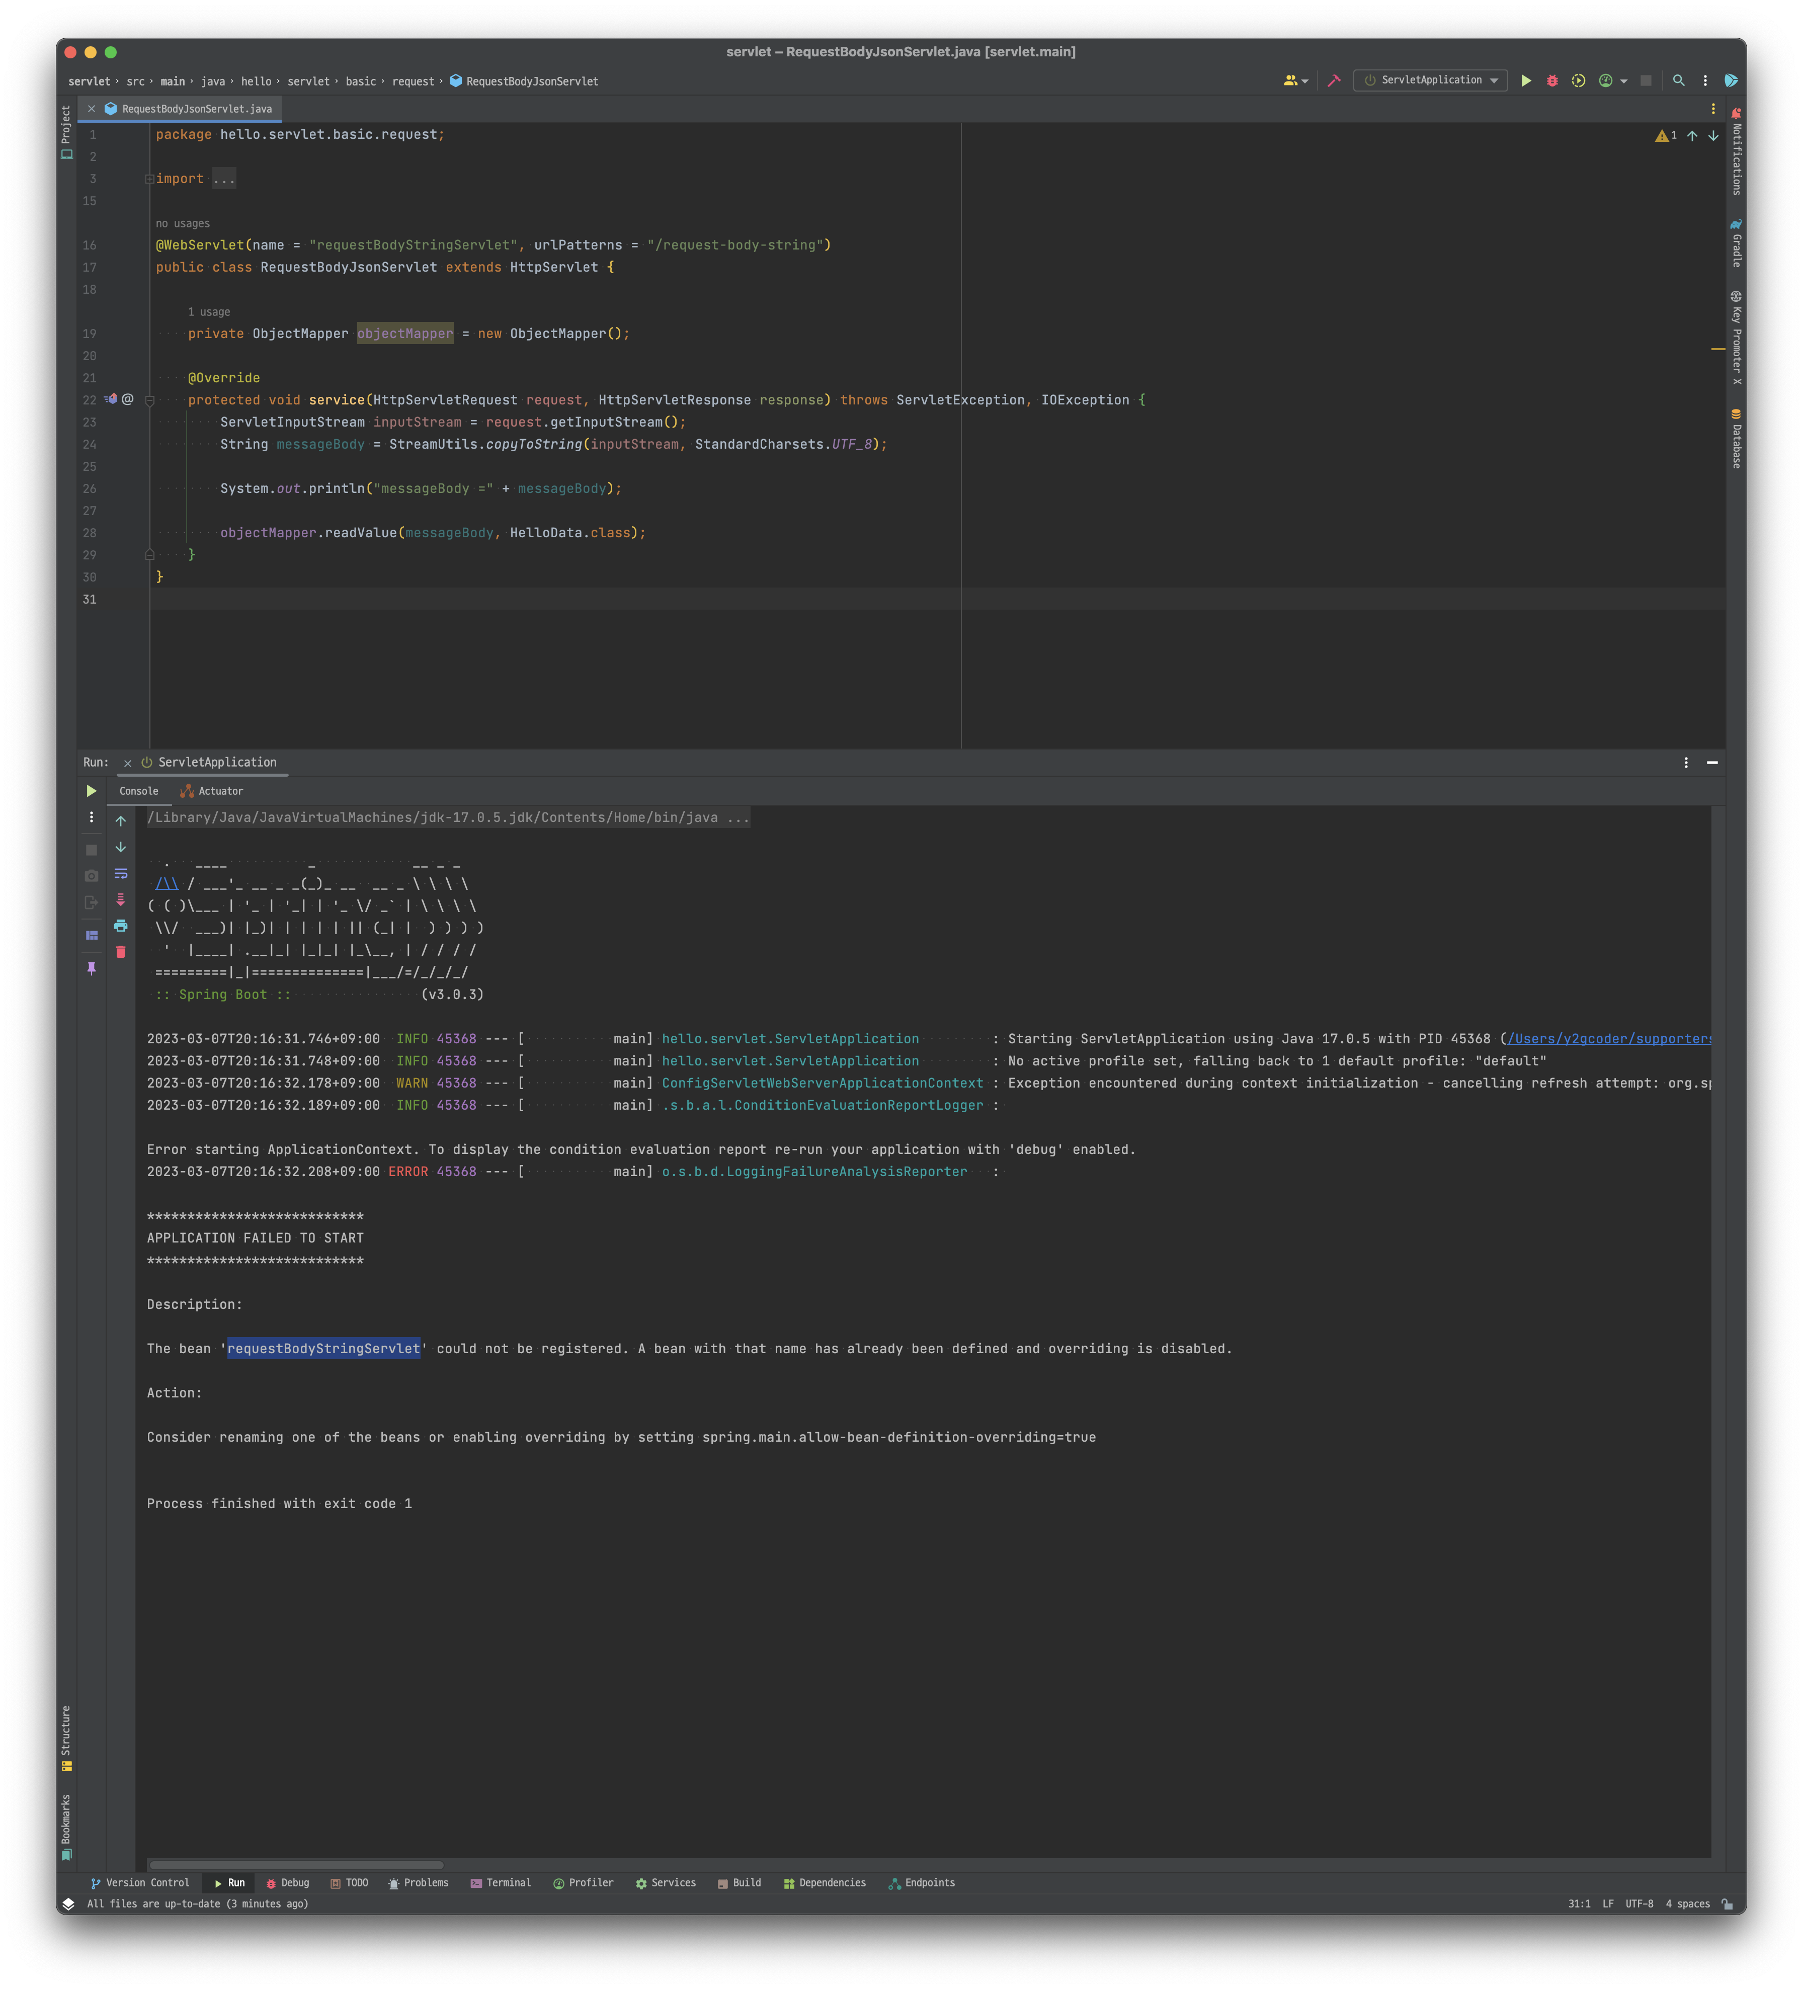This screenshot has width=1803, height=1989.
Task: Click 'basic' in breadcrumb path
Action: [360, 82]
